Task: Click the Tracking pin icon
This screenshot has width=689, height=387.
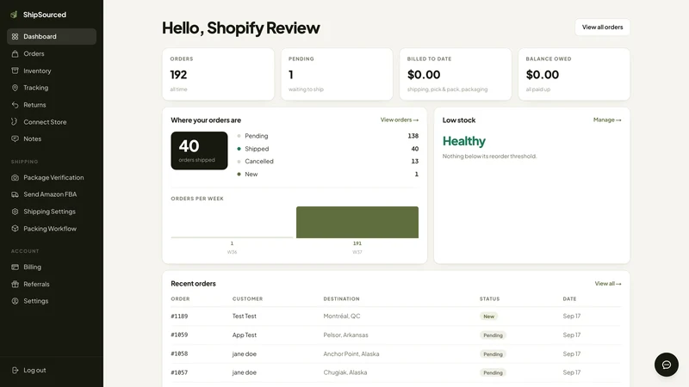Action: 15,88
